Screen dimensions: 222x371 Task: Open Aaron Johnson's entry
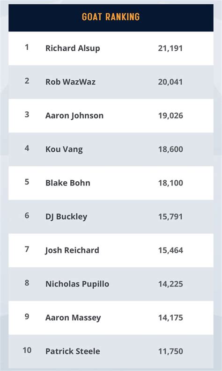74,116
